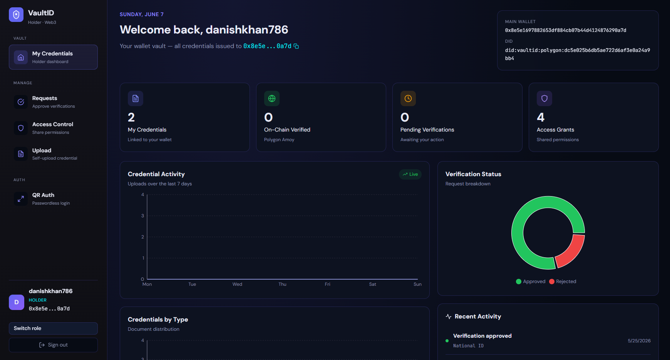Screen dimensions: 670x360
Task: Click the danishkhan786 username in sidebar
Action: click(50, 291)
